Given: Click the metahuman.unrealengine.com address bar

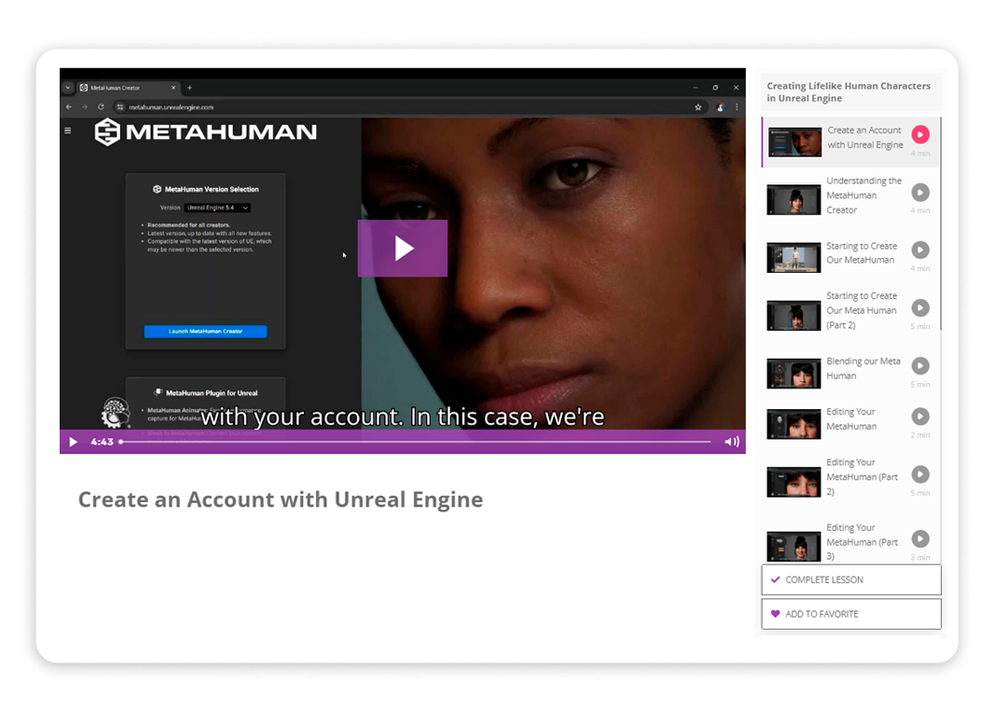Looking at the screenshot, I should click(411, 107).
